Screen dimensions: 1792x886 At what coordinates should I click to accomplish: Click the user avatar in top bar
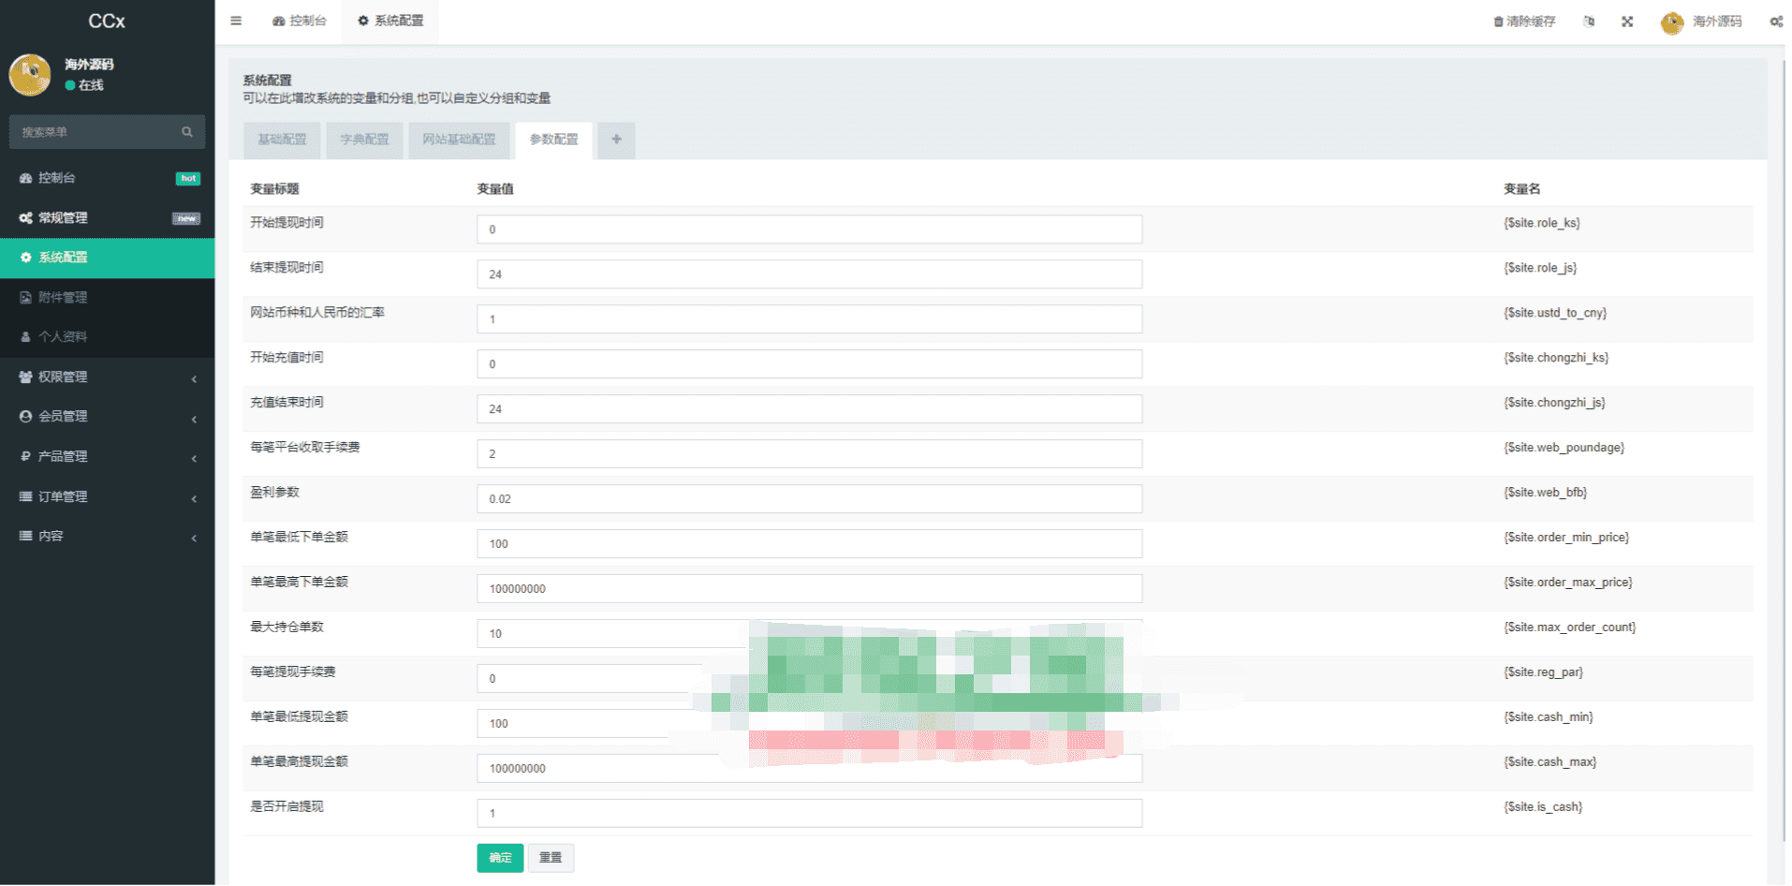1671,22
